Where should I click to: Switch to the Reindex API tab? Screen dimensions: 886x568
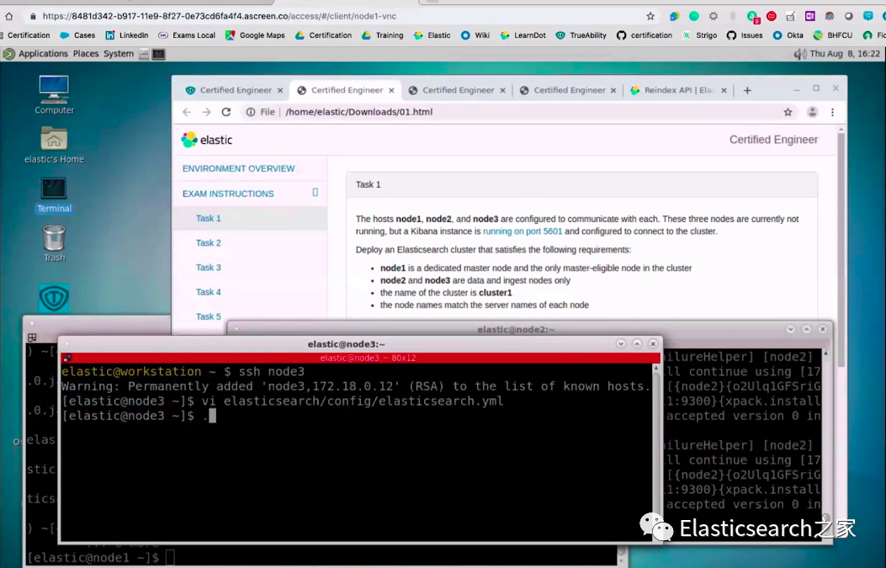(677, 90)
